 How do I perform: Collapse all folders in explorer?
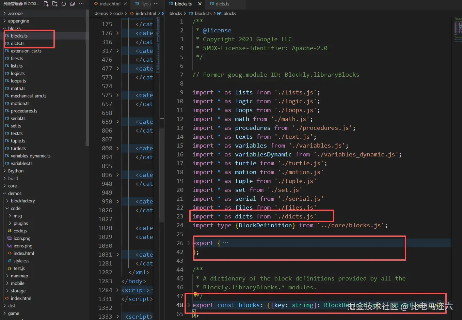(x=73, y=4)
